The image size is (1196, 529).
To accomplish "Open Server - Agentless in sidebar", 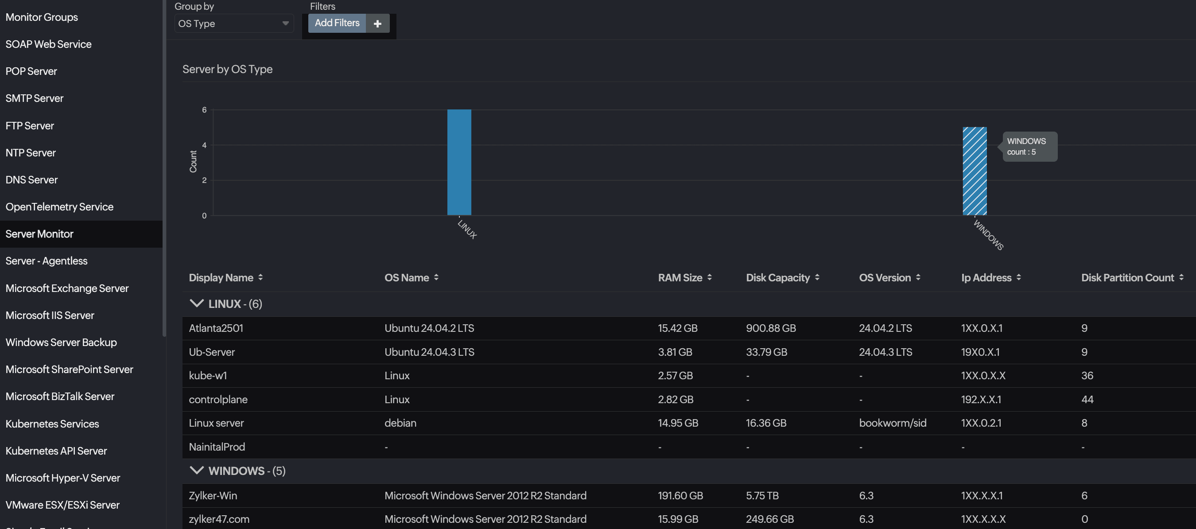I will pos(47,261).
